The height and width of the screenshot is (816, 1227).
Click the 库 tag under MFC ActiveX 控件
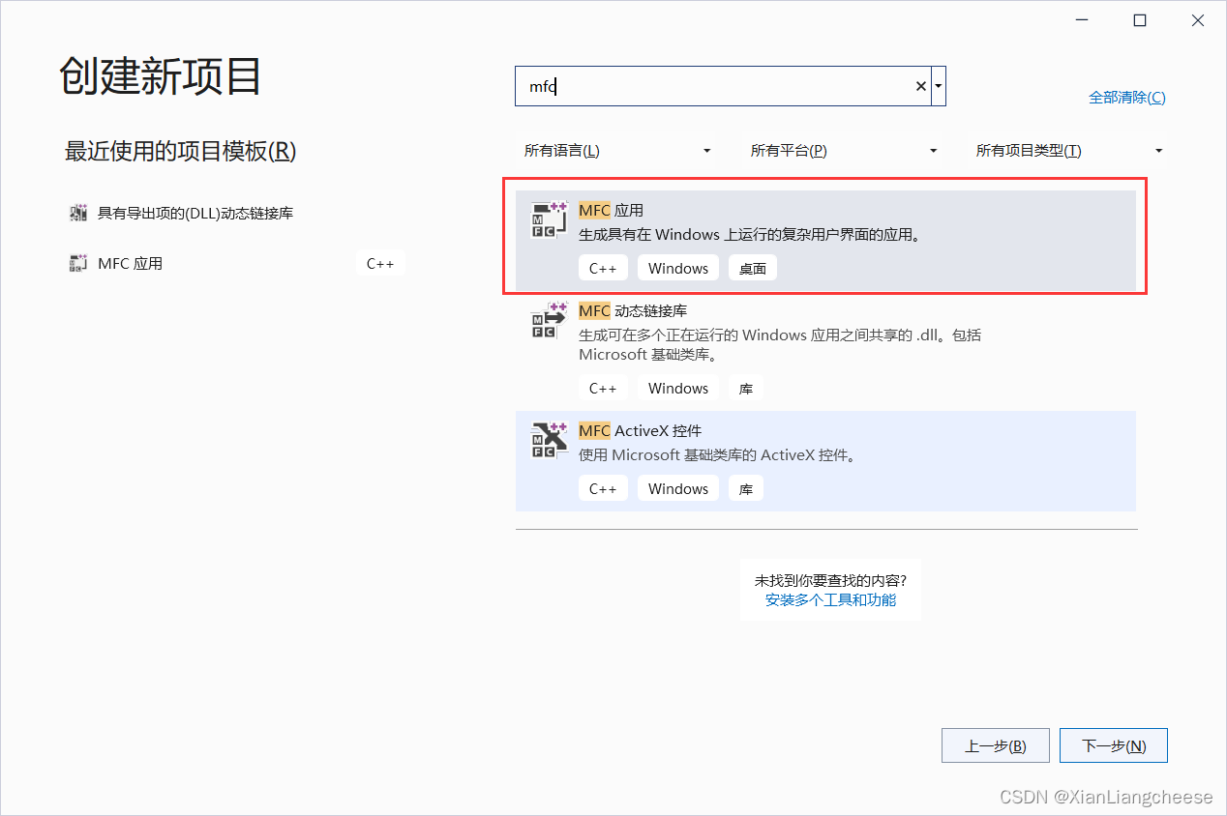pyautogui.click(x=746, y=488)
